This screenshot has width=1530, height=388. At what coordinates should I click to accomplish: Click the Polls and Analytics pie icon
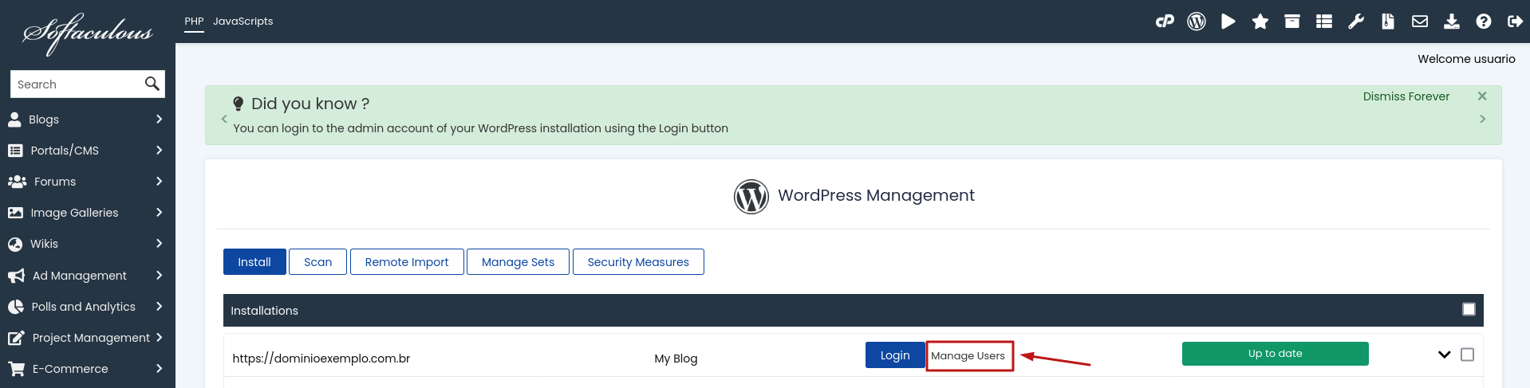pyautogui.click(x=15, y=307)
